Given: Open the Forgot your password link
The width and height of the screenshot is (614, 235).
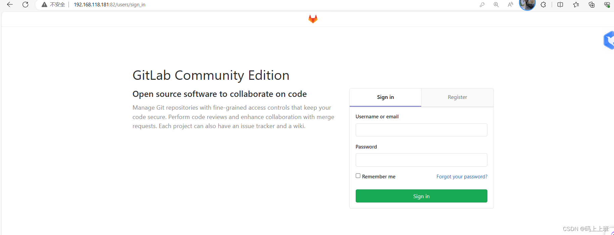Looking at the screenshot, I should [462, 177].
